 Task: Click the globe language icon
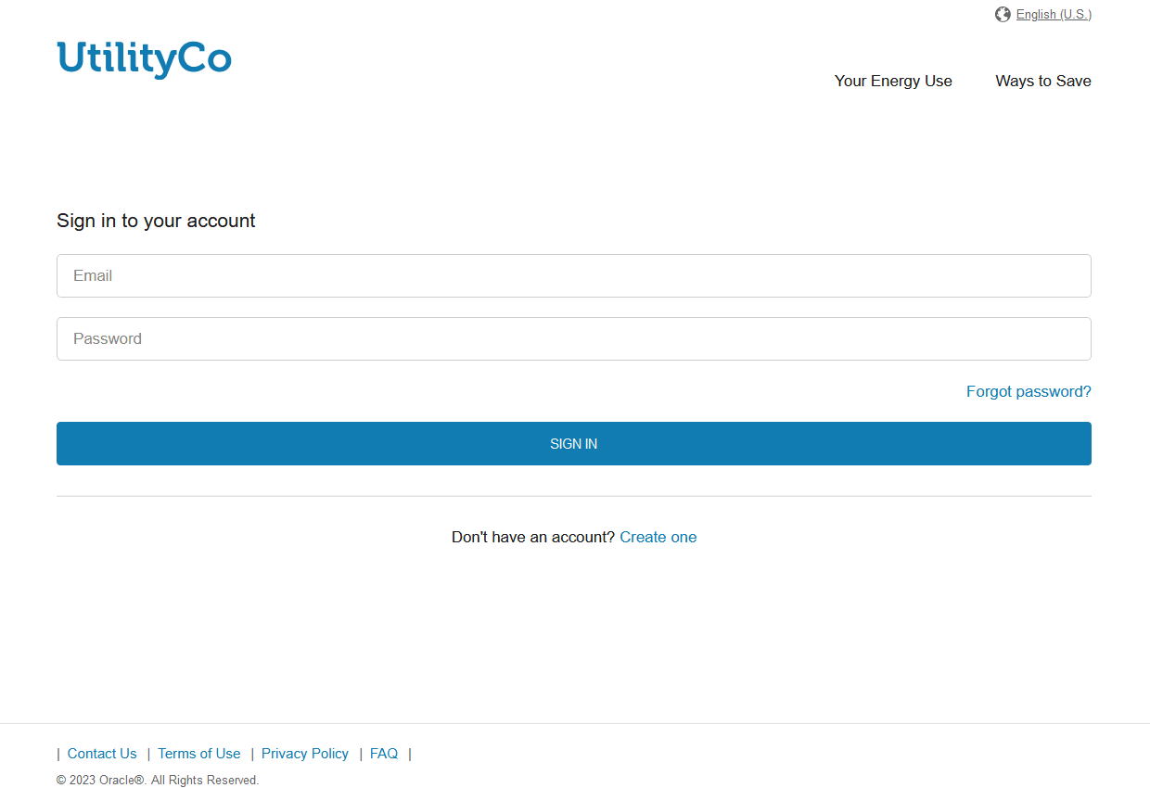1003,14
